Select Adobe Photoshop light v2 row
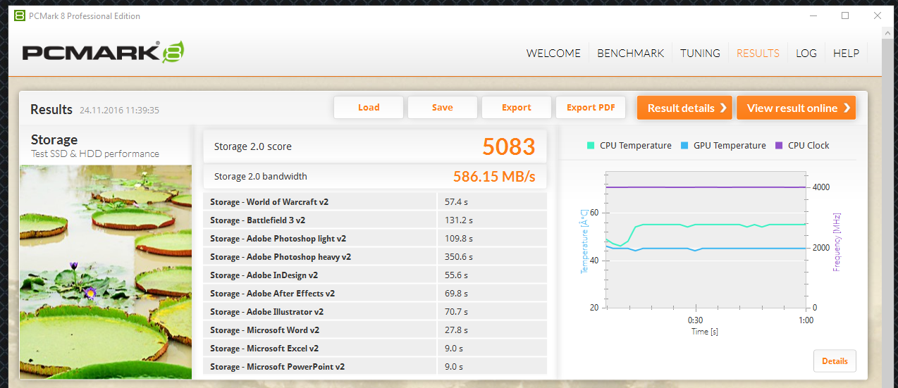898x388 pixels. pos(375,239)
